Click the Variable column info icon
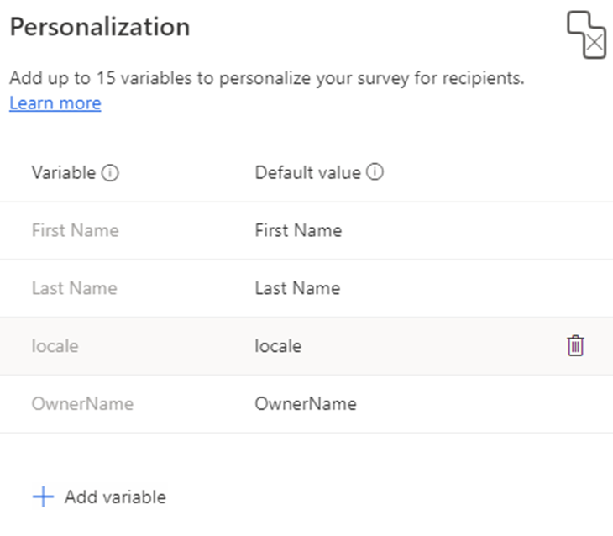The width and height of the screenshot is (613, 536). pos(110,173)
